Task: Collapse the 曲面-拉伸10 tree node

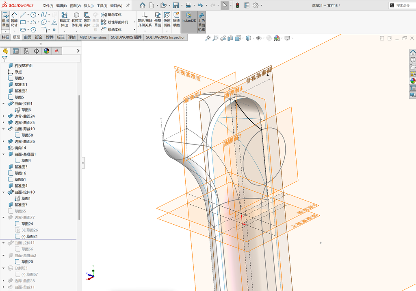Action: pos(3,192)
